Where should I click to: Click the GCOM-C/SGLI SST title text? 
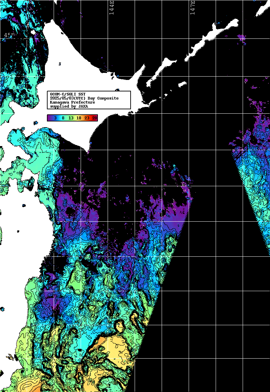(x=68, y=94)
